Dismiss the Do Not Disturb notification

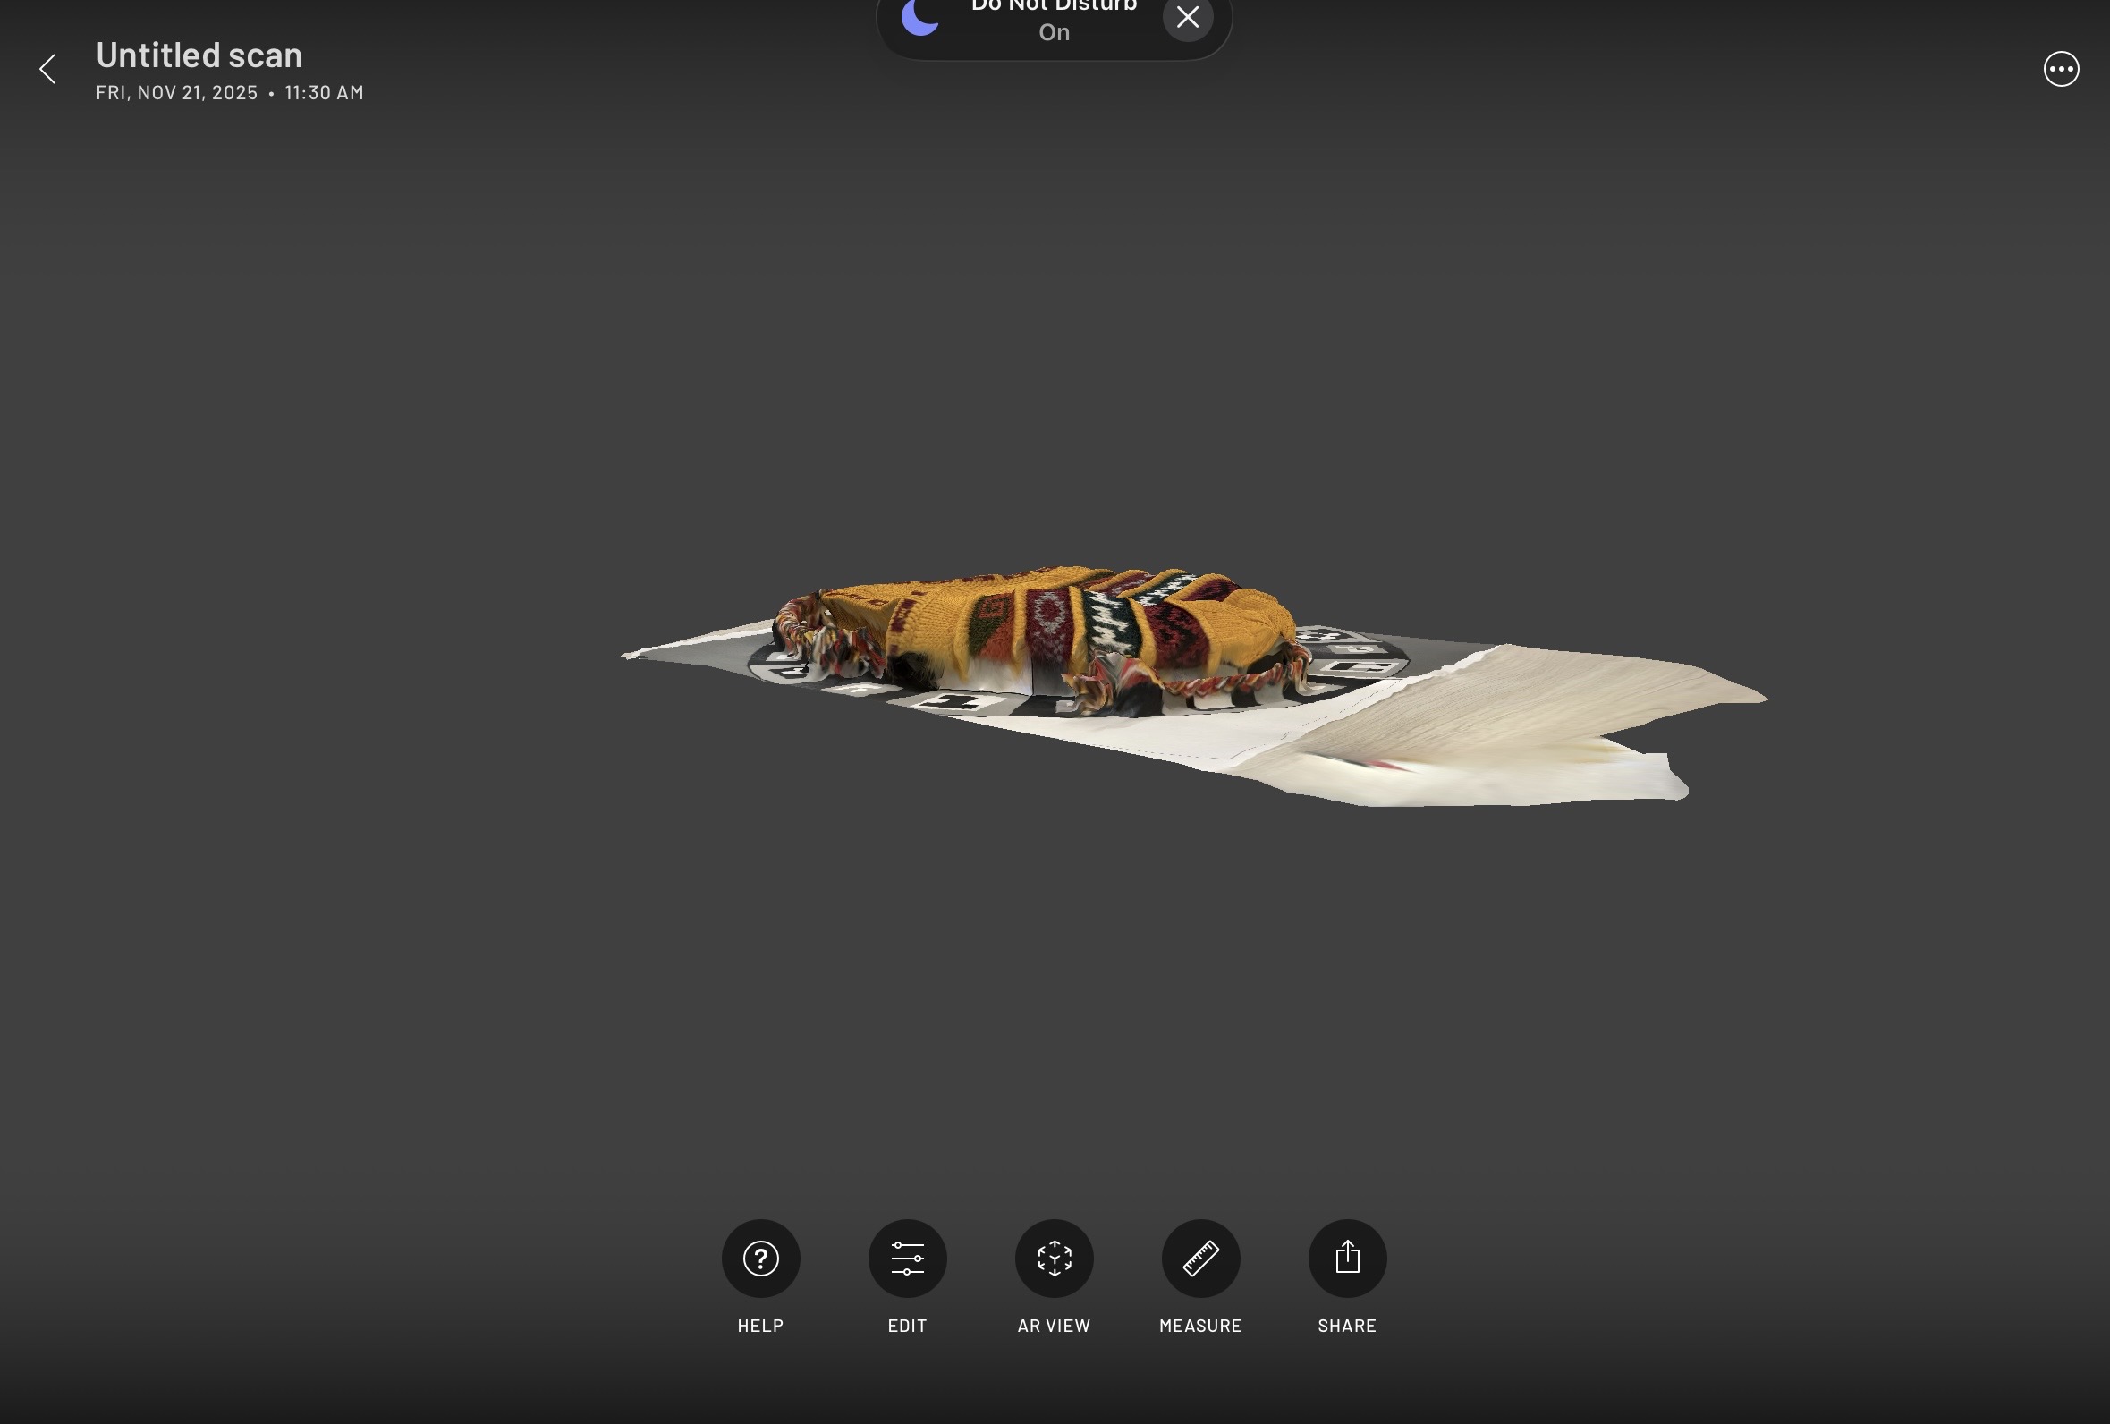[x=1187, y=17]
